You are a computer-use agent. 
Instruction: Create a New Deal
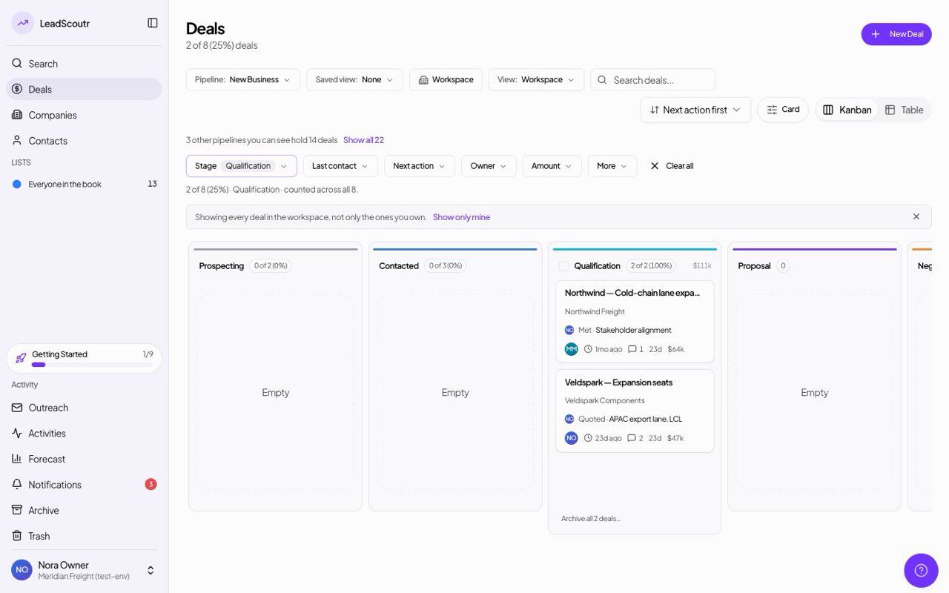click(896, 34)
